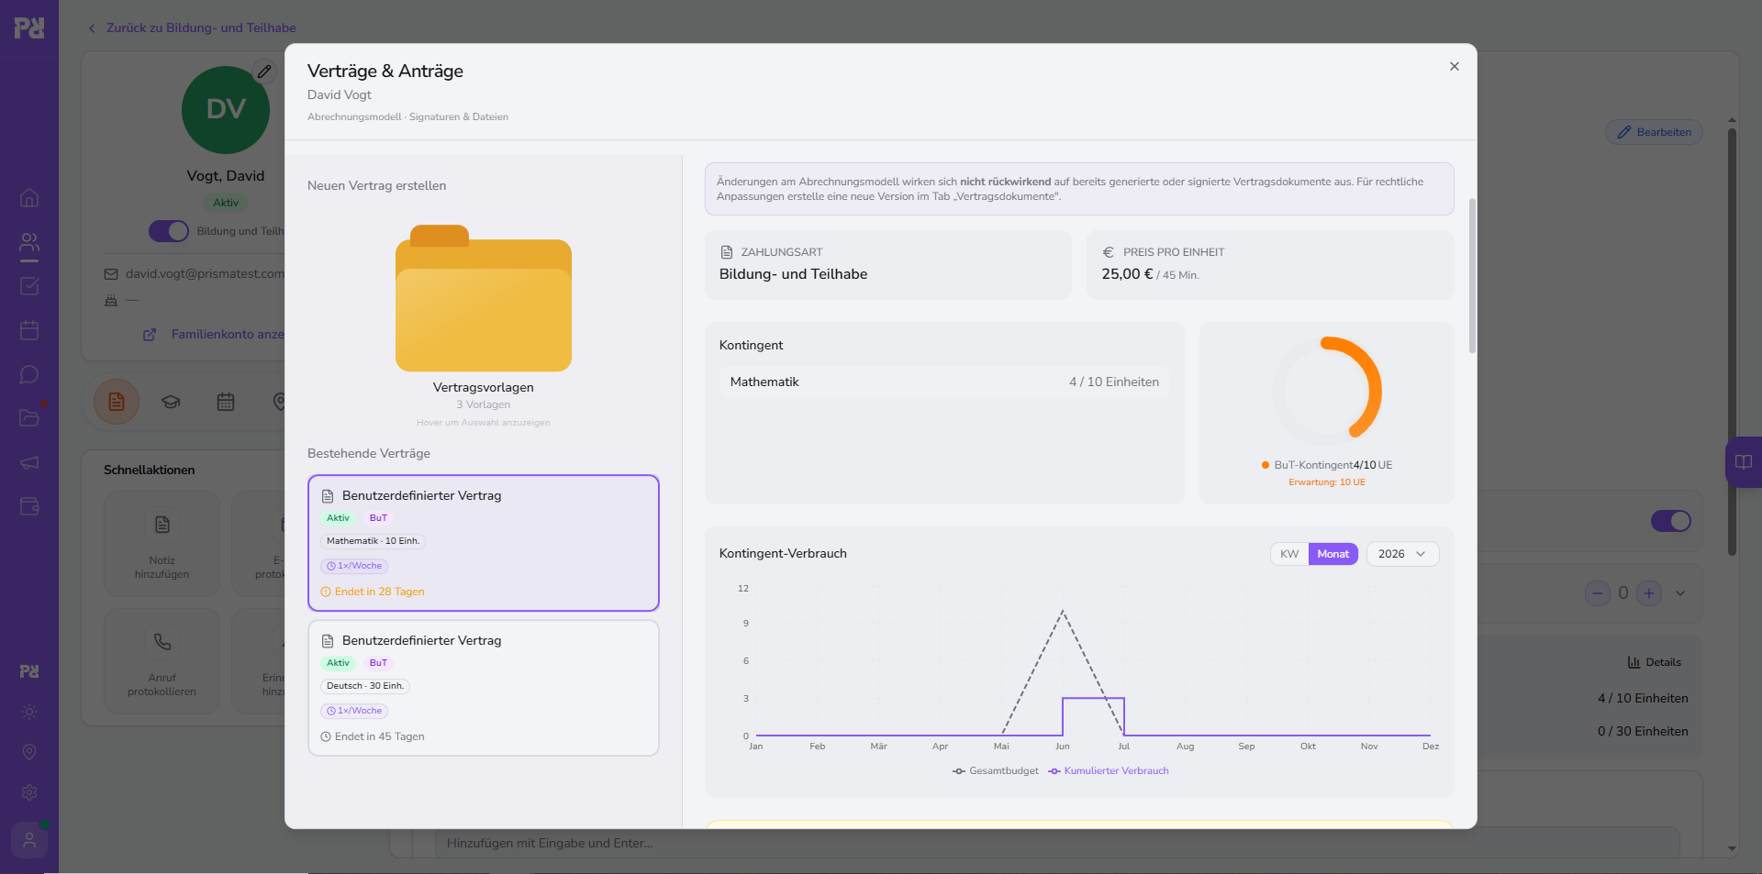Image resolution: width=1762 pixels, height=874 pixels.
Task: Click the '0 / 30 Einheiten' value
Action: pyautogui.click(x=1643, y=732)
